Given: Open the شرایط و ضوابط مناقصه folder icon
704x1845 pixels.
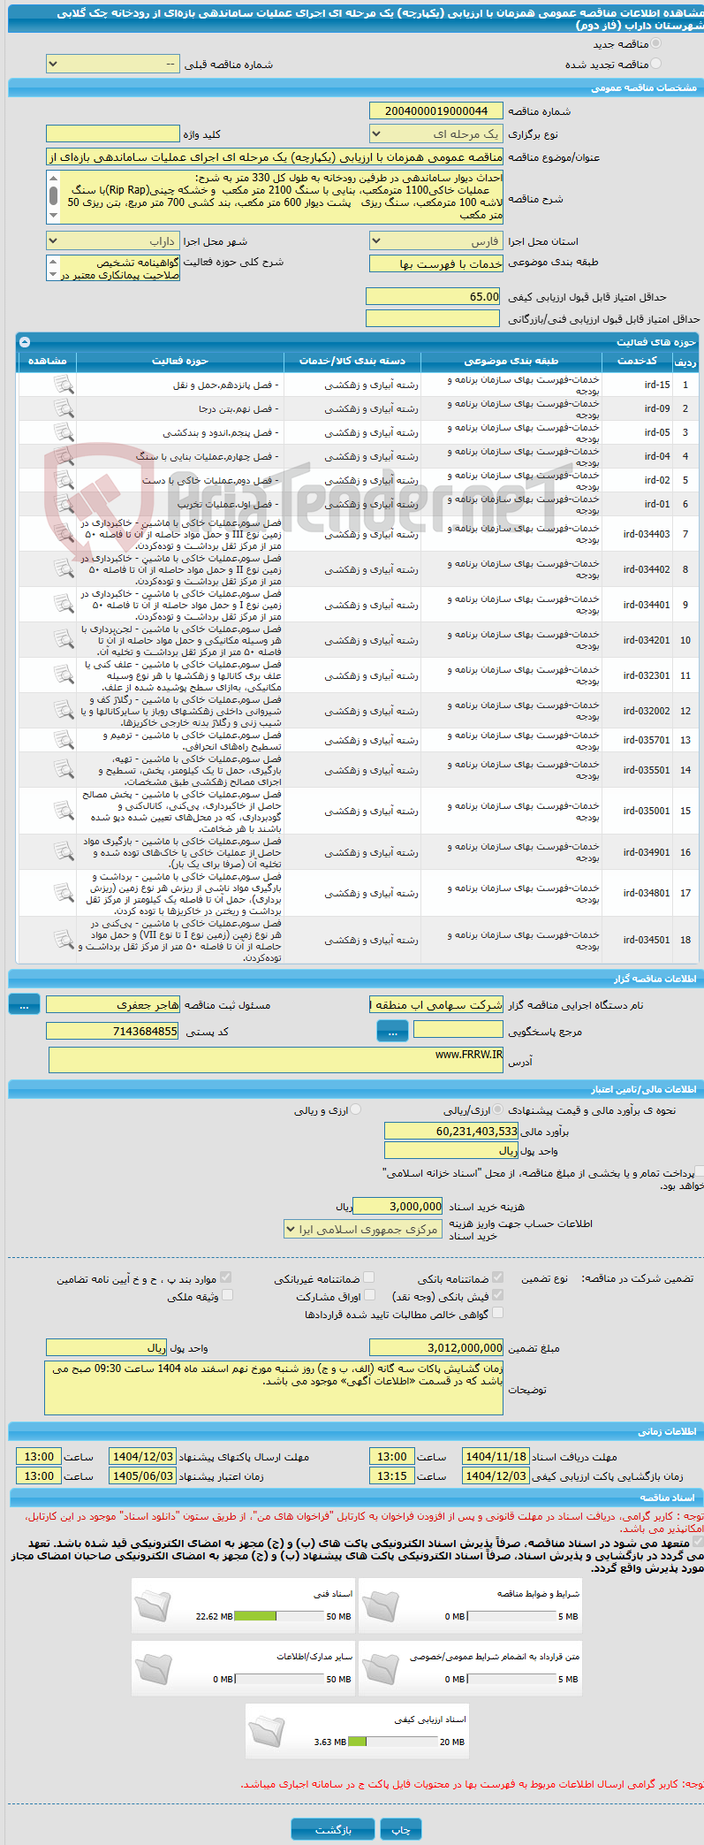Looking at the screenshot, I should click(x=381, y=1606).
